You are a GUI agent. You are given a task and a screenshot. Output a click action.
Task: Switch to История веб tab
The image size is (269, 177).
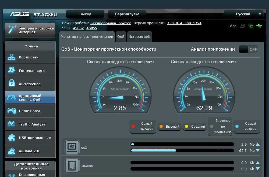point(139,36)
